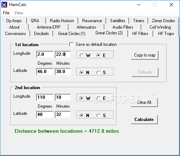Click the distance result text '4712.8 miles'
The image size is (180, 156).
click(x=104, y=131)
